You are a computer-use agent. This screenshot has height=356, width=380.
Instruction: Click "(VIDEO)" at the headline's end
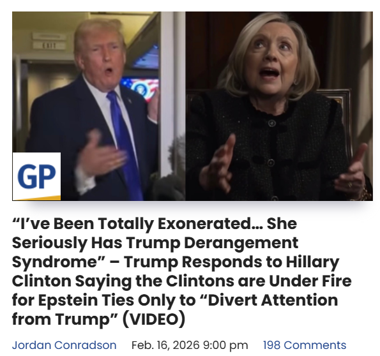click(154, 319)
